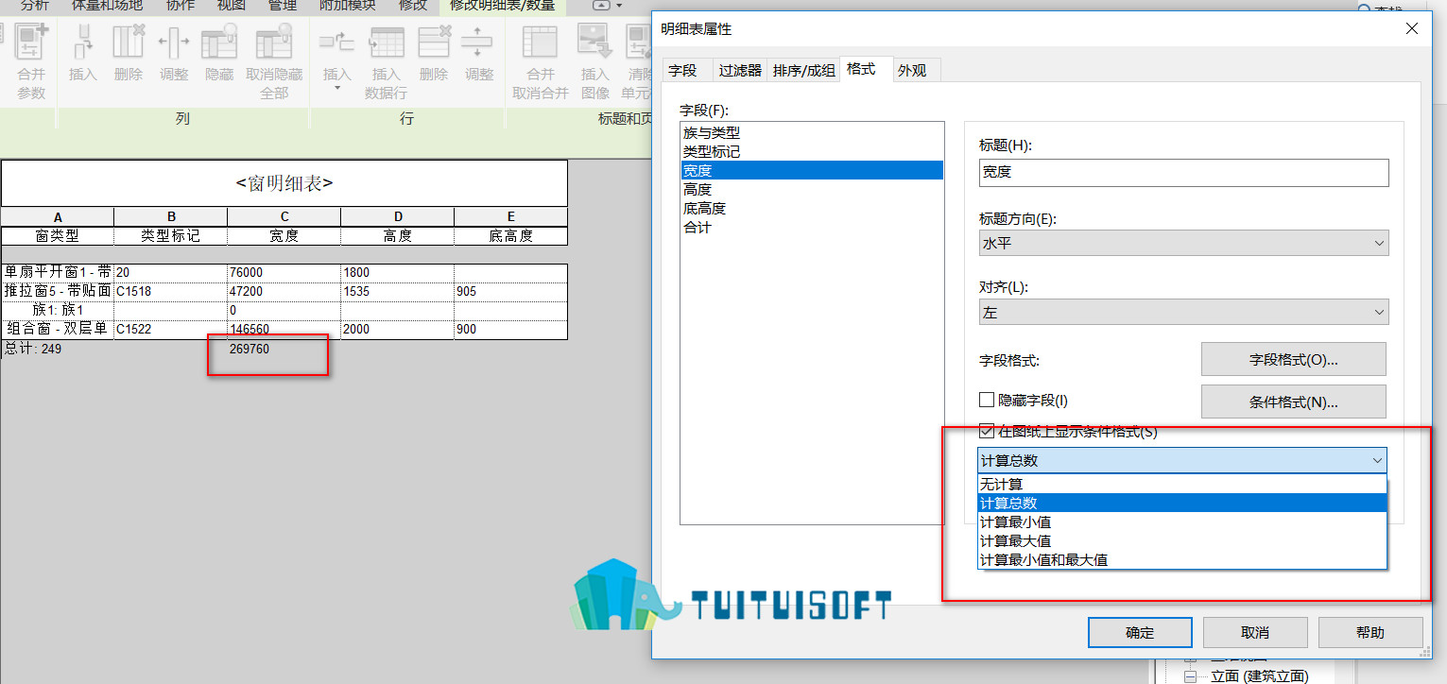The height and width of the screenshot is (684, 1447).
Task: Switch to the 过滤器 tab
Action: 740,70
